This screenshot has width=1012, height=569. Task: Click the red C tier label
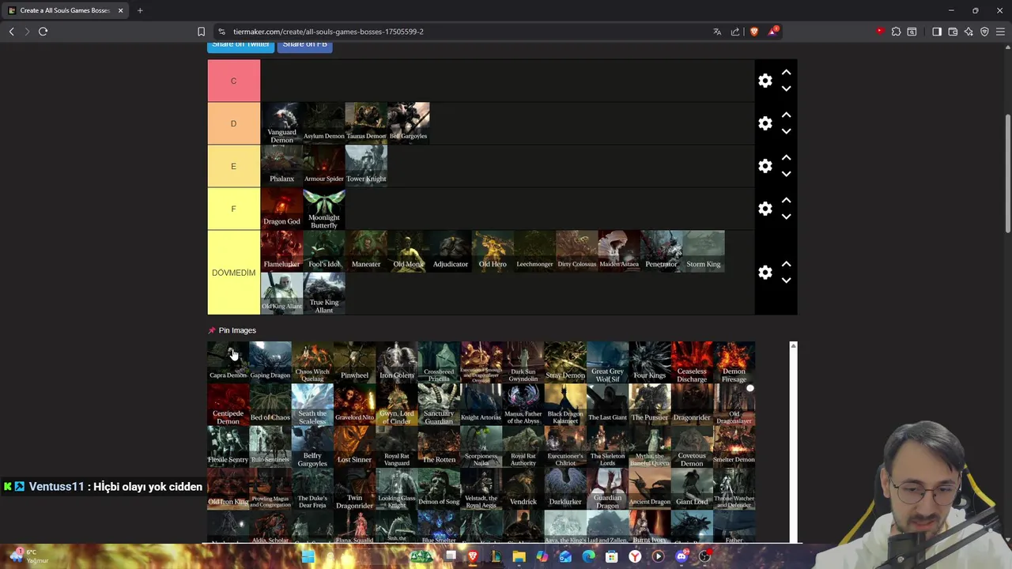[x=233, y=81]
